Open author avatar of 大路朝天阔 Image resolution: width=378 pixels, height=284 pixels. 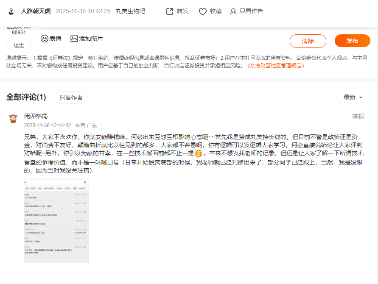(x=11, y=11)
